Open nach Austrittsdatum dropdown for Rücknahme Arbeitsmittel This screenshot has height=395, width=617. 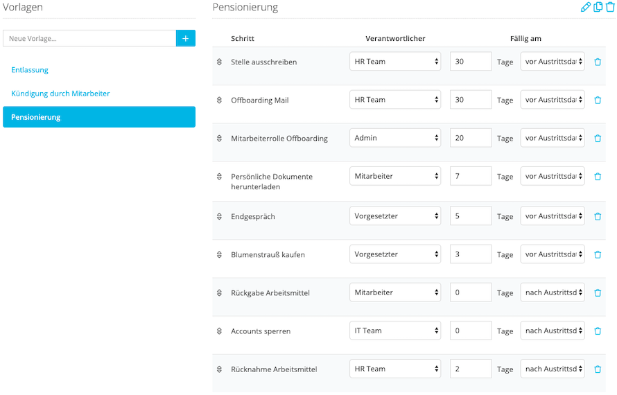(553, 369)
